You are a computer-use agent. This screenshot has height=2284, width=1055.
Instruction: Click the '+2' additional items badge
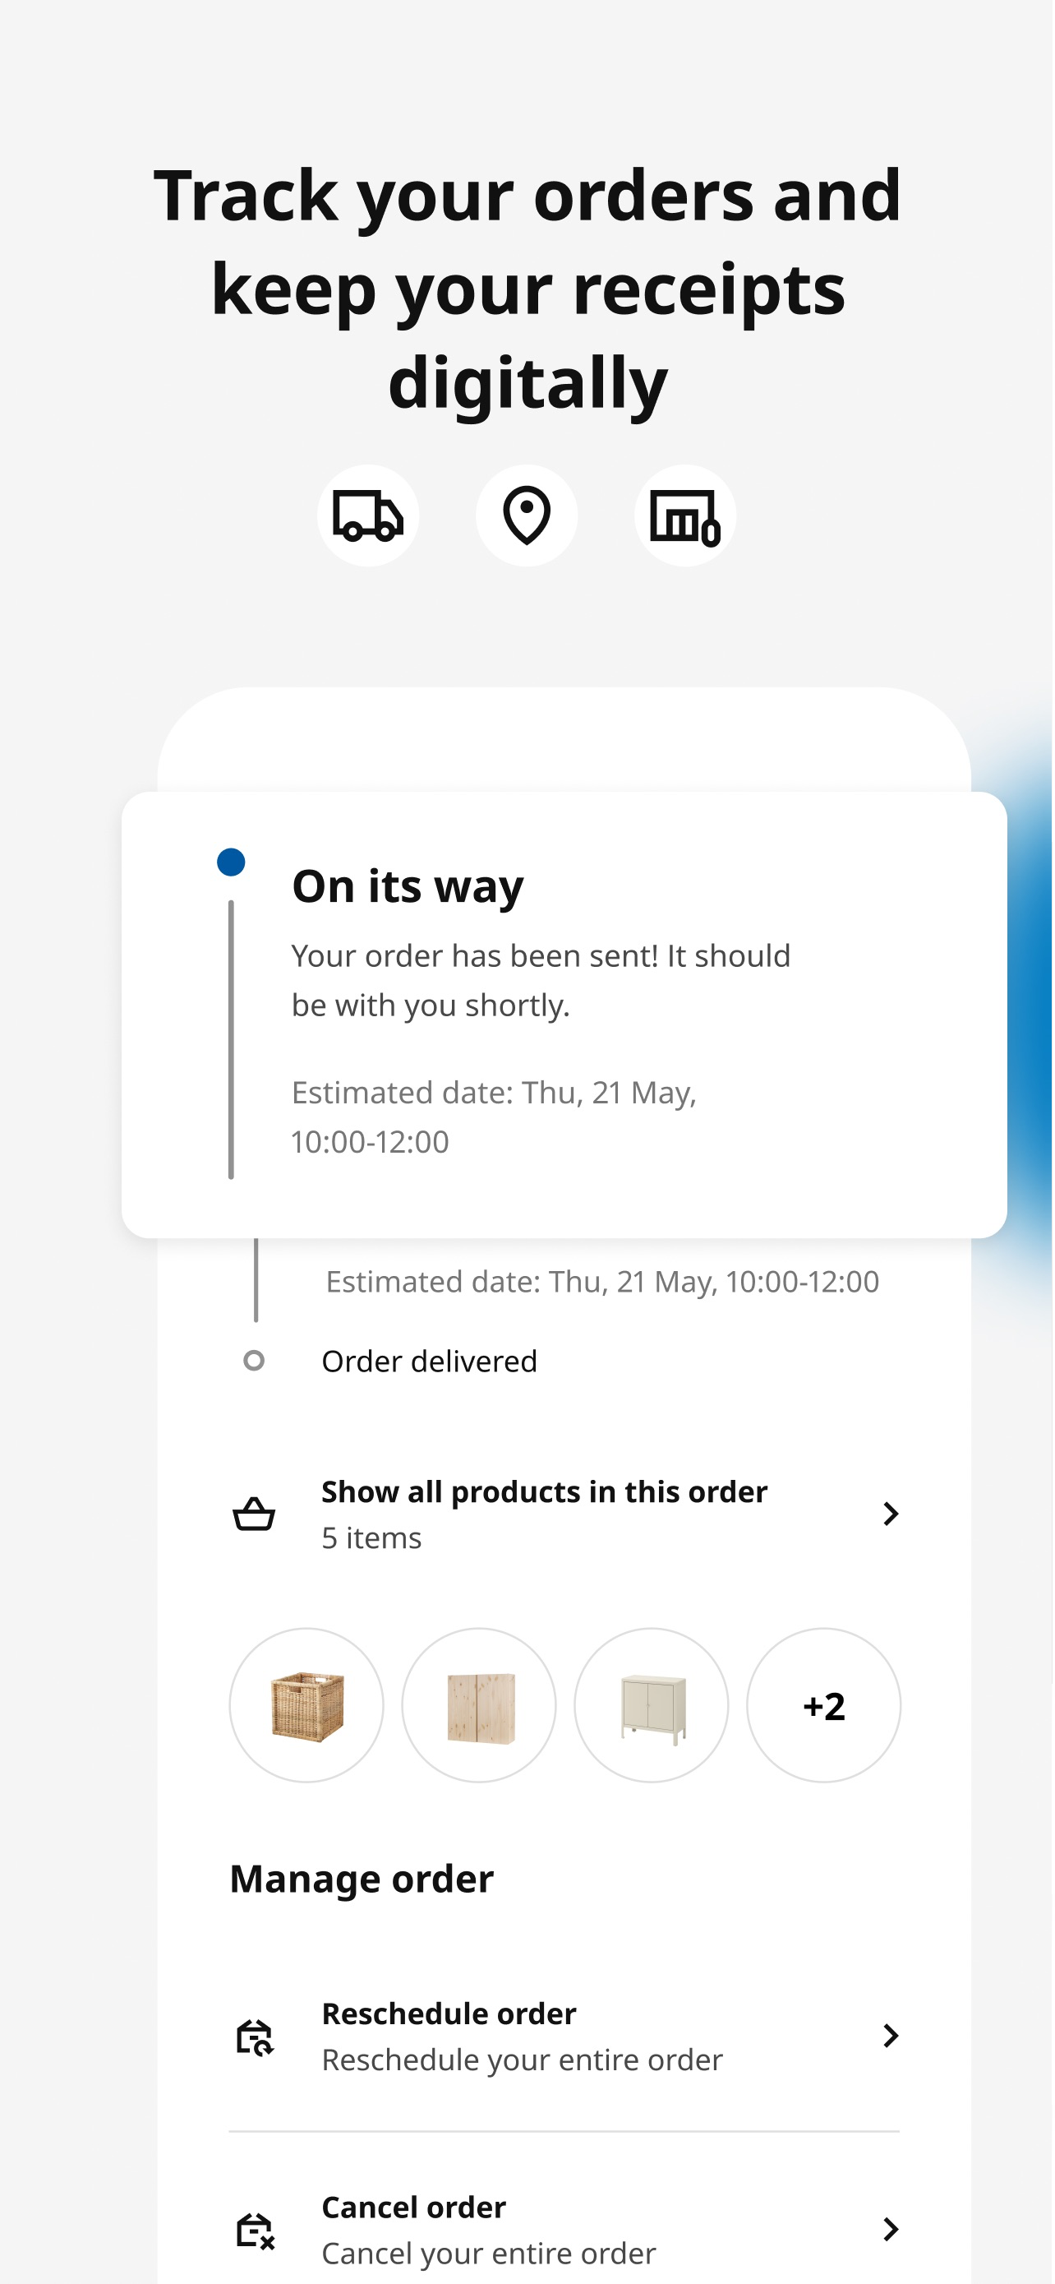tap(823, 1705)
